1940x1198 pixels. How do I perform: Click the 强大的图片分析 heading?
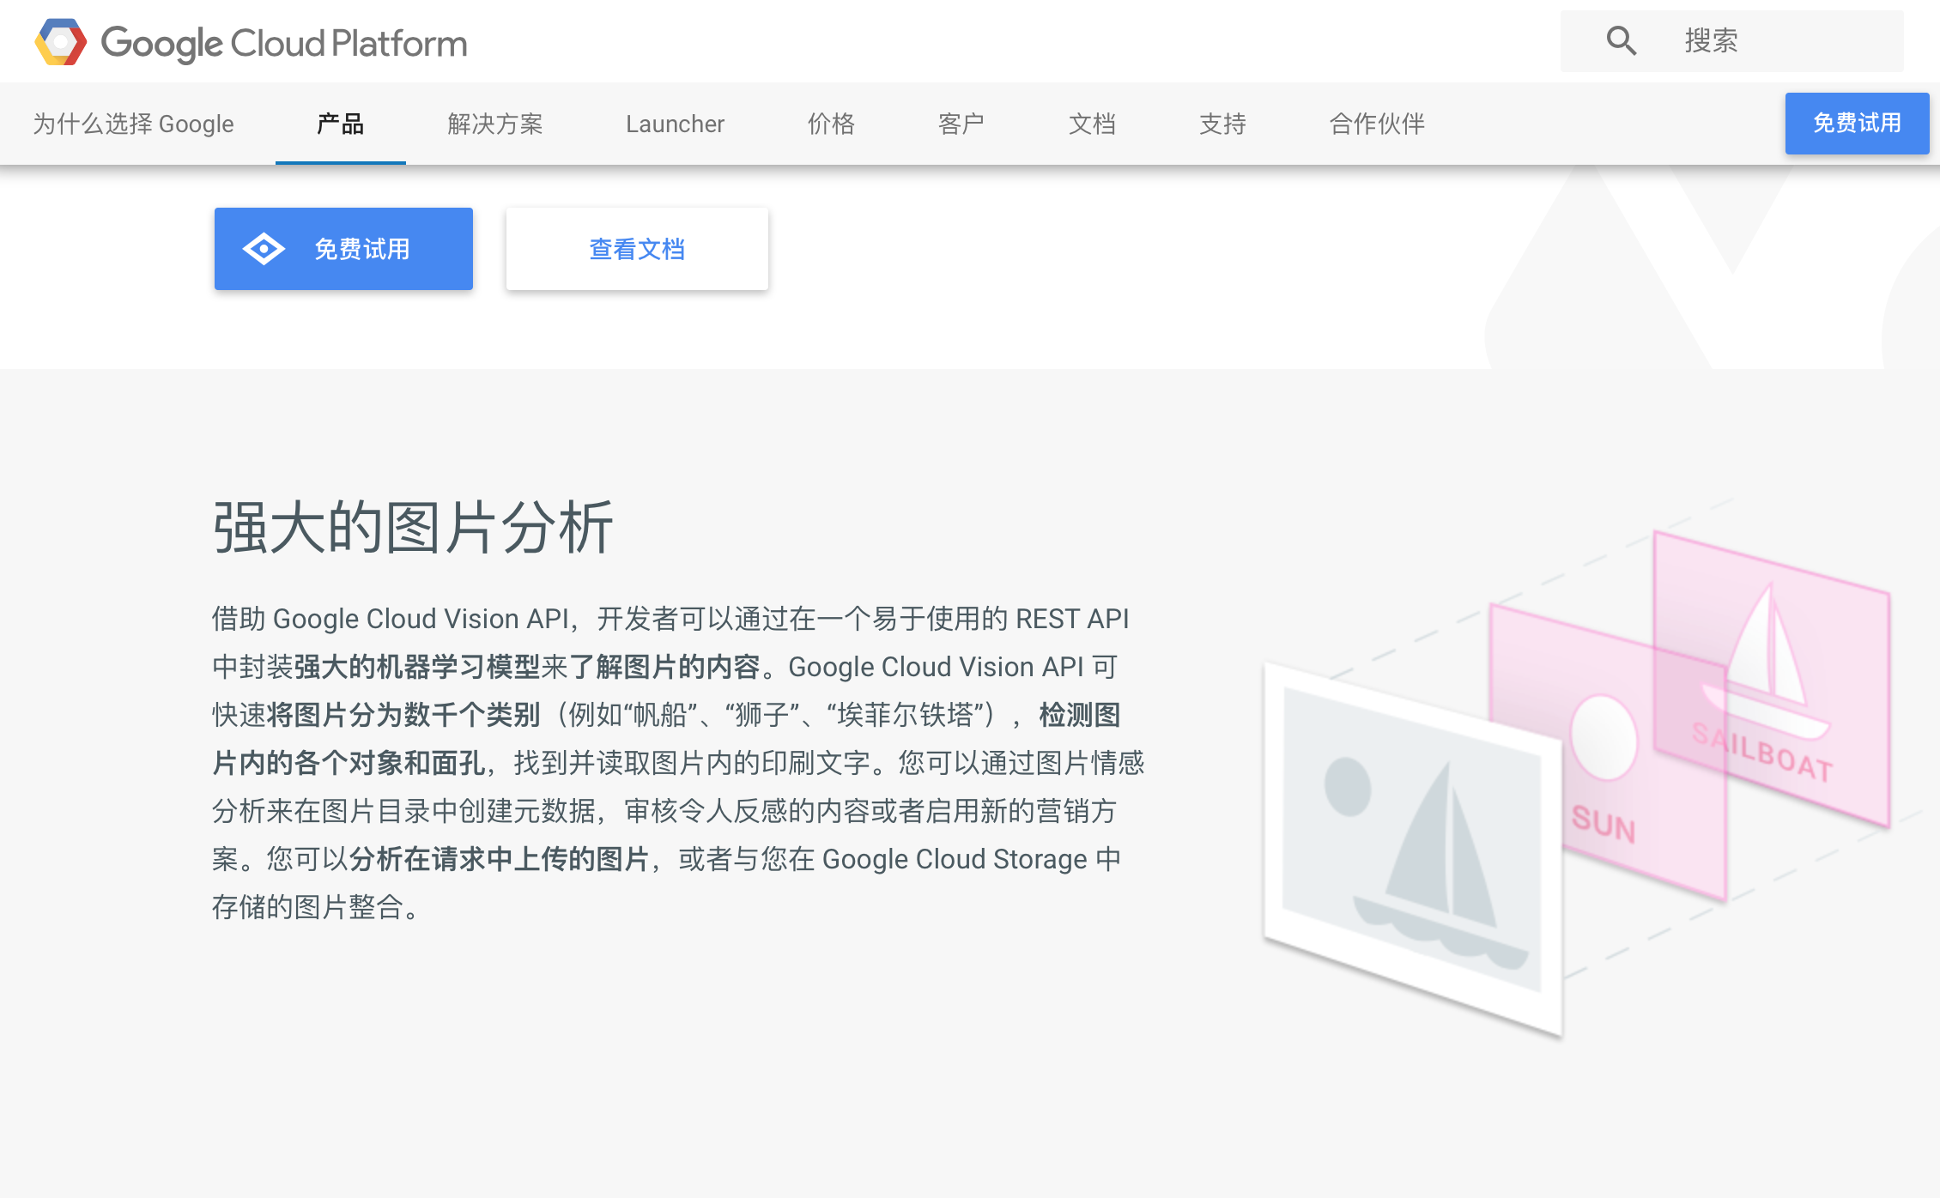click(x=413, y=527)
